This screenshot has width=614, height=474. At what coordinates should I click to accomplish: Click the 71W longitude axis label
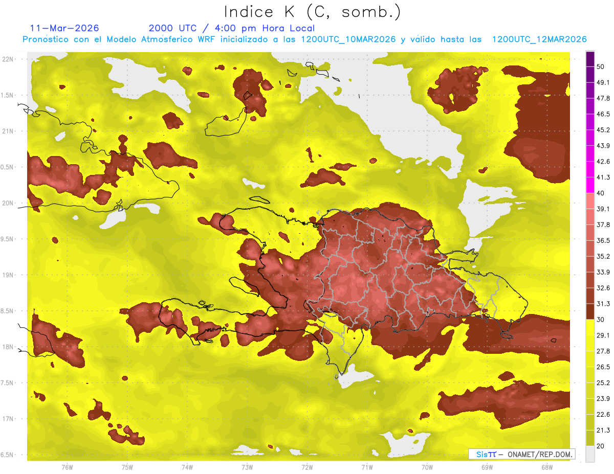coord(367,467)
